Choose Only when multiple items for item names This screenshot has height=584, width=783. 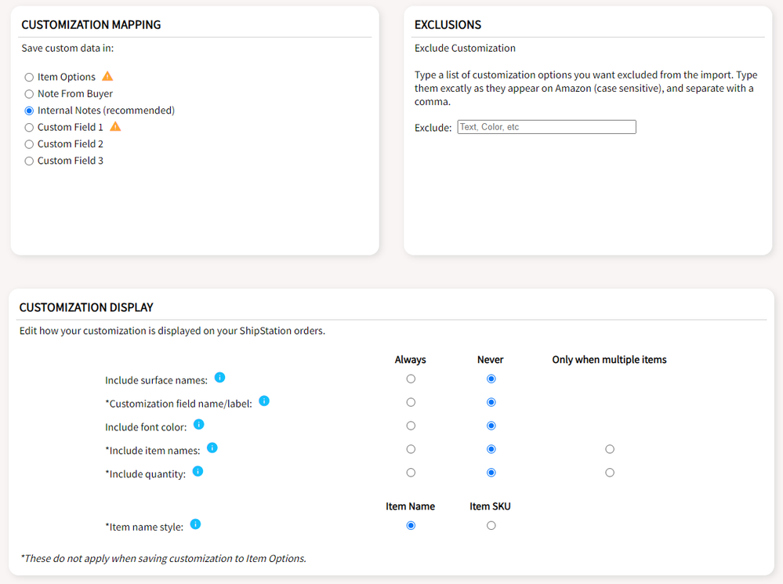(x=610, y=449)
